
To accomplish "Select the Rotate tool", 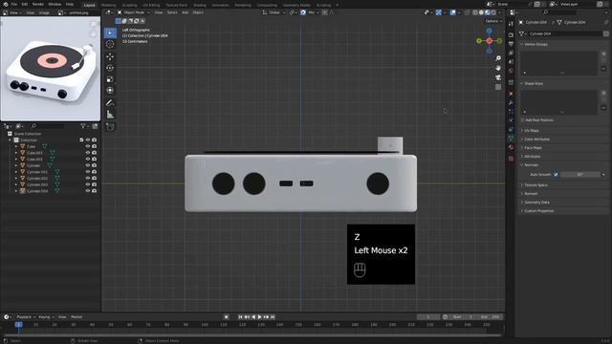I will point(111,68).
